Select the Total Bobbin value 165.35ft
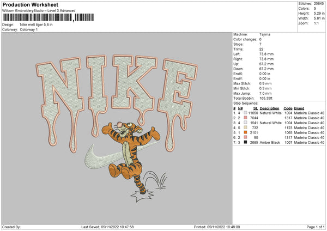The width and height of the screenshot is (327, 231). [x=266, y=98]
